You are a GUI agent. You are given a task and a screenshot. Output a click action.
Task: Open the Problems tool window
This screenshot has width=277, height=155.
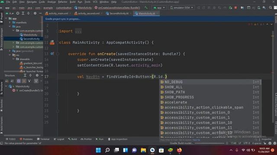coord(26,139)
